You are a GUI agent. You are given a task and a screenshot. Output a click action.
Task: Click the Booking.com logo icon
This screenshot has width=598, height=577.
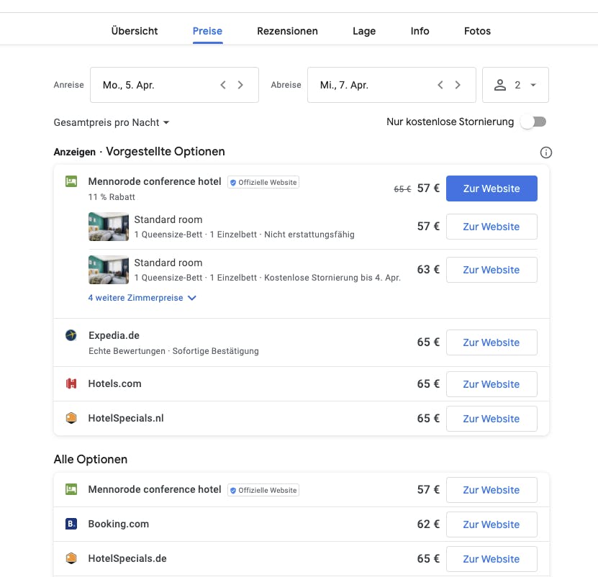(71, 524)
